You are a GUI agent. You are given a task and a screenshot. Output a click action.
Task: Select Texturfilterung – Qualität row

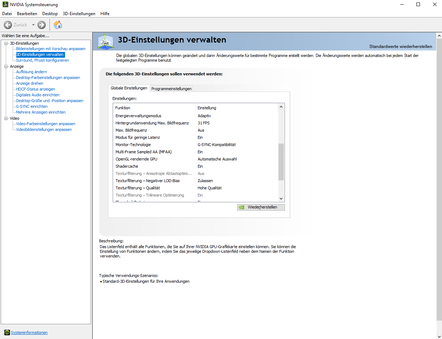click(x=195, y=188)
